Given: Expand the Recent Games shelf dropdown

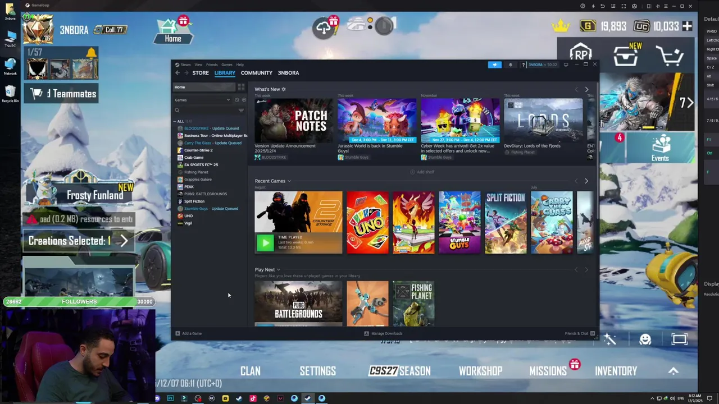Looking at the screenshot, I should 289,181.
